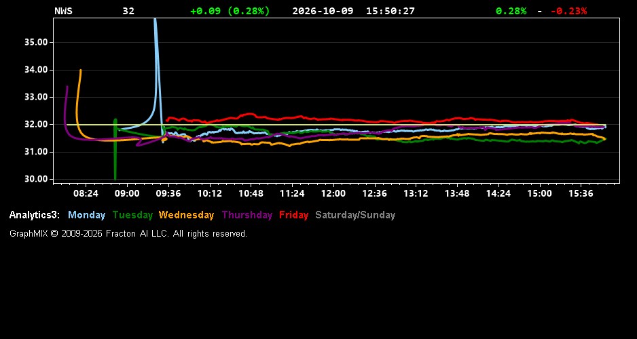Click the 12:00 time axis label
Screen dimensions: 637x339
pyautogui.click(x=333, y=193)
